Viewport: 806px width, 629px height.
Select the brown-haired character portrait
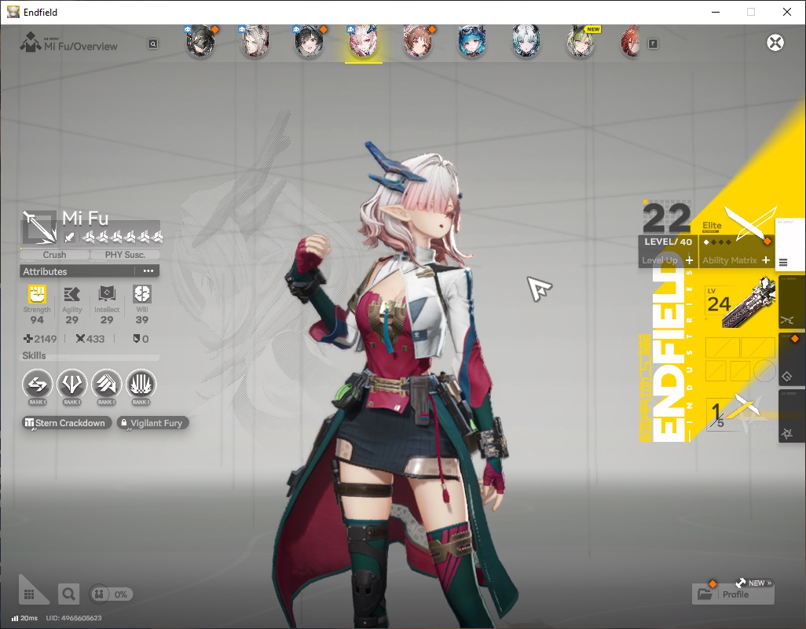pyautogui.click(x=417, y=41)
